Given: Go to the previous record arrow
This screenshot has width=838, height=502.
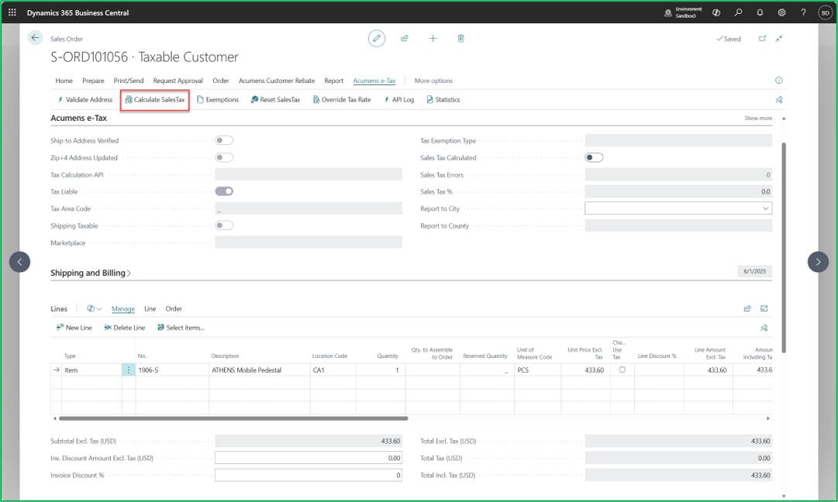Looking at the screenshot, I should [x=20, y=262].
